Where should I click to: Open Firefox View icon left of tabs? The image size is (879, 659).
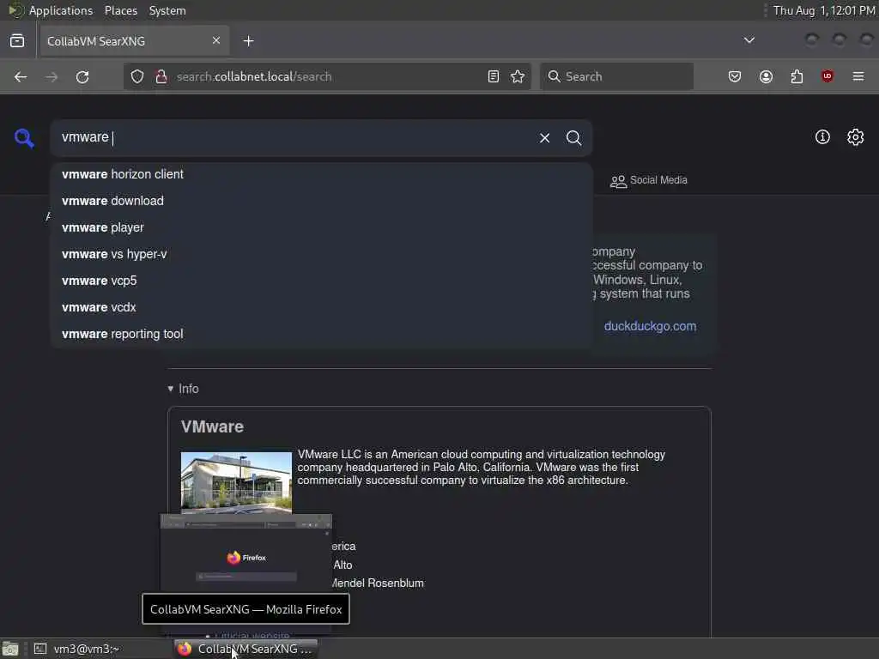pos(17,41)
